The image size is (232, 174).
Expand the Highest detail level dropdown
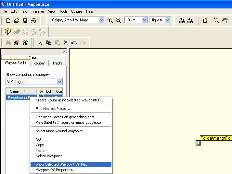[168, 20]
